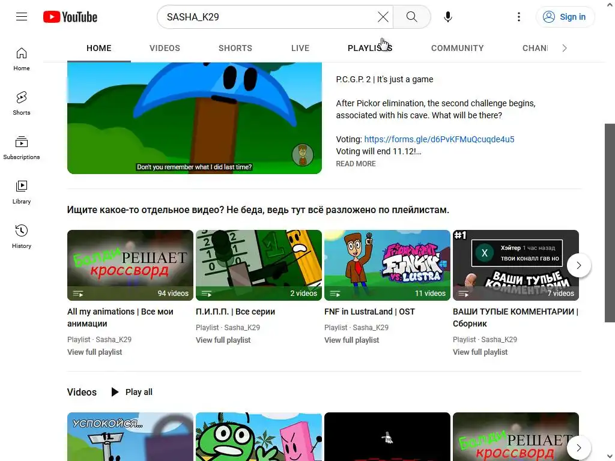Click the Sign in button

click(565, 17)
